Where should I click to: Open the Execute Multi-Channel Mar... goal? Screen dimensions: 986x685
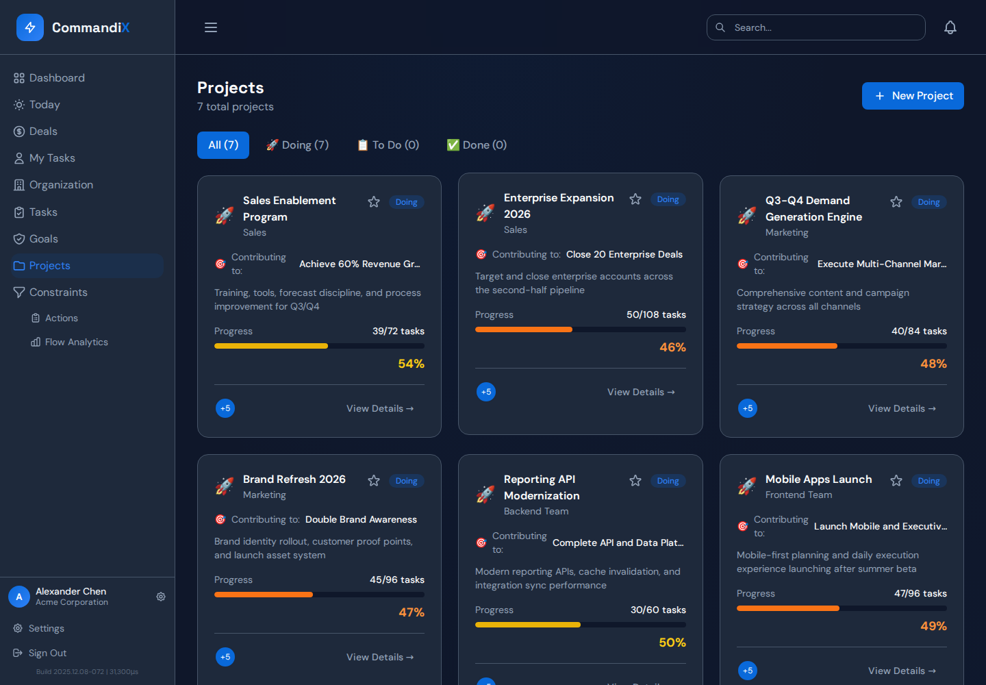tap(882, 264)
